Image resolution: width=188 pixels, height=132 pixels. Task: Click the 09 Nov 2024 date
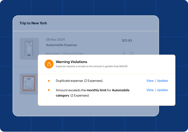click(x=55, y=40)
